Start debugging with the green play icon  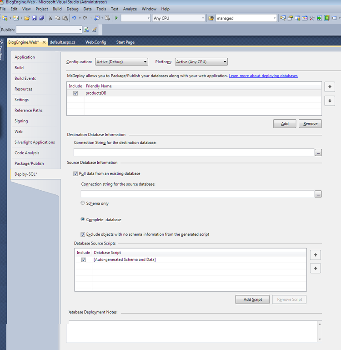(116, 18)
